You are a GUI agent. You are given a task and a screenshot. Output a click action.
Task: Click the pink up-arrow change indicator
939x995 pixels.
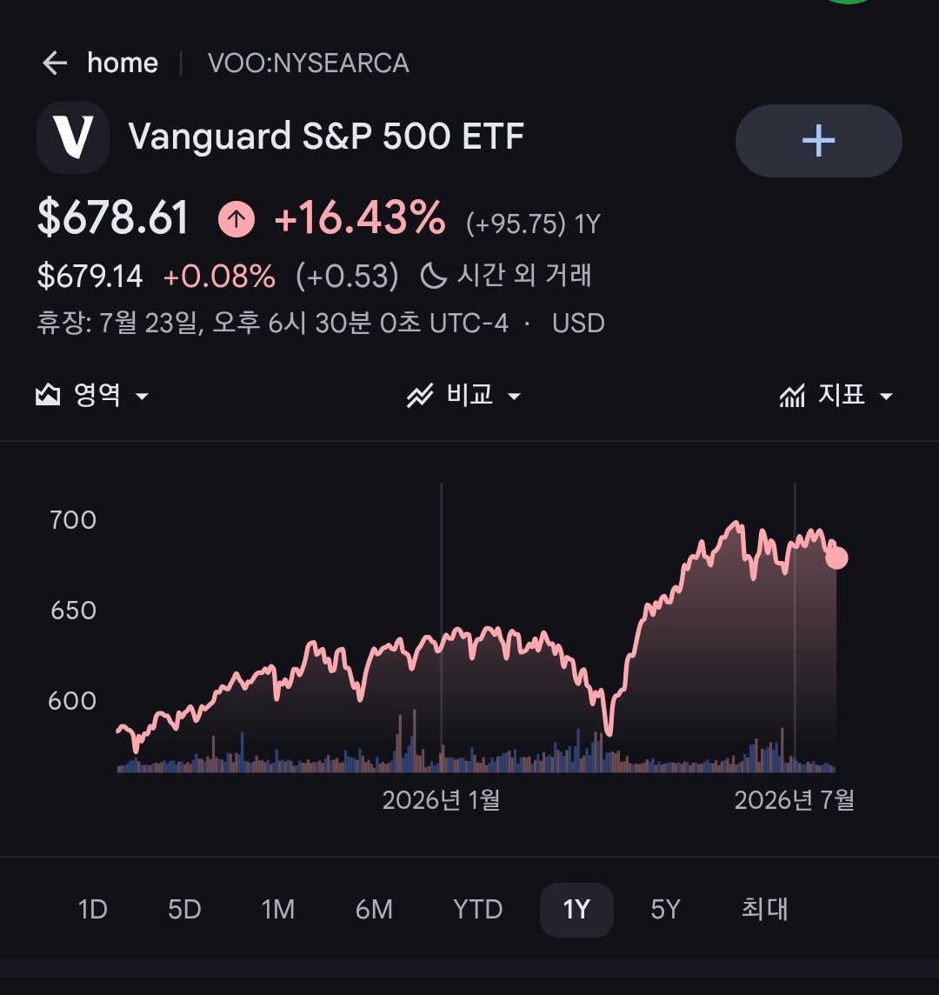236,219
